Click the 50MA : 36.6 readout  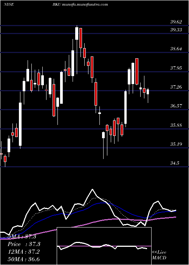tap(23, 259)
